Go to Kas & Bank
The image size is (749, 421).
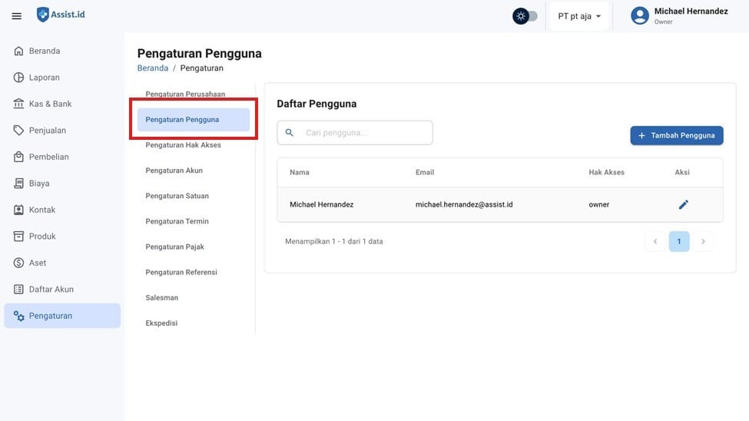(50, 104)
